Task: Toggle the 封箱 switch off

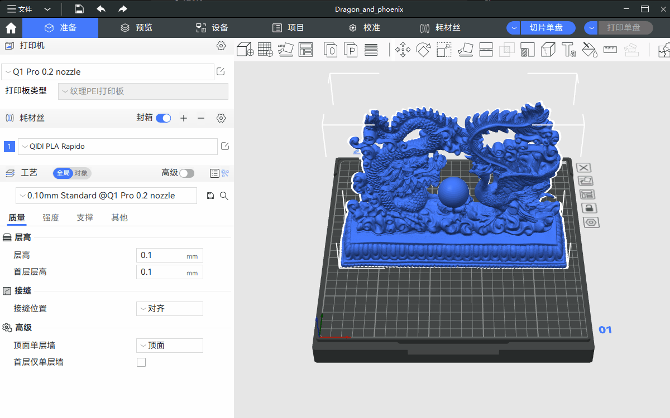Action: tap(164, 118)
